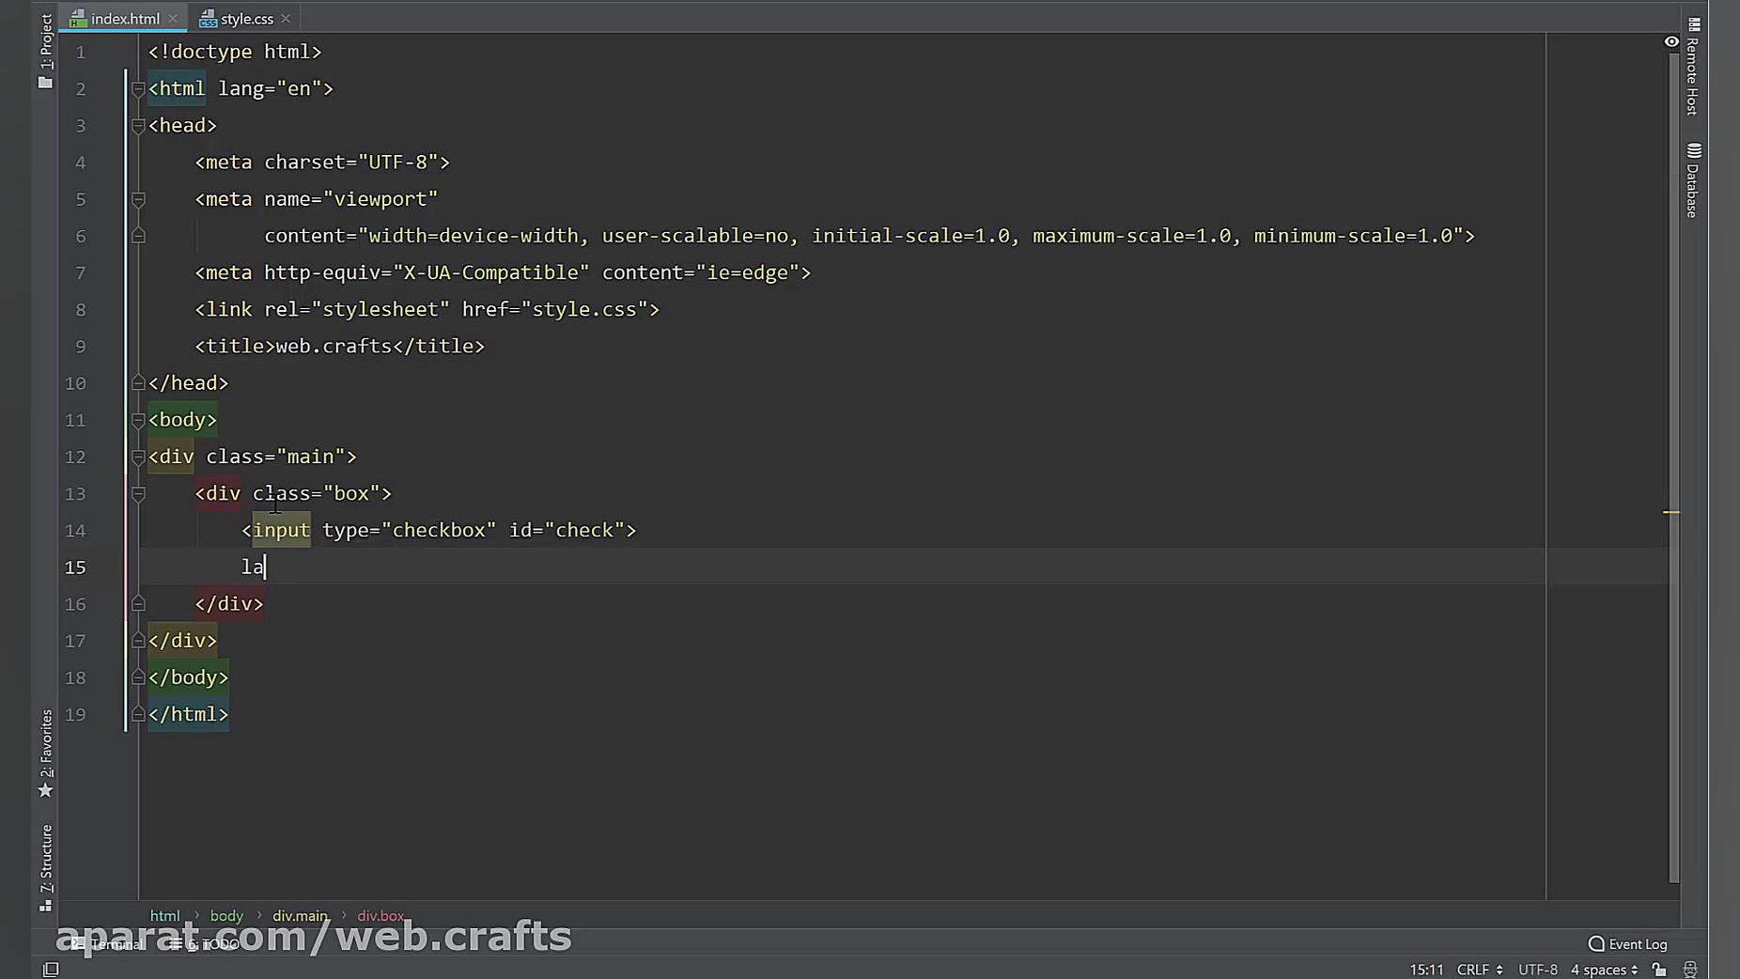Close the style.css tab
Viewport: 1740px width, 979px height.
click(286, 19)
